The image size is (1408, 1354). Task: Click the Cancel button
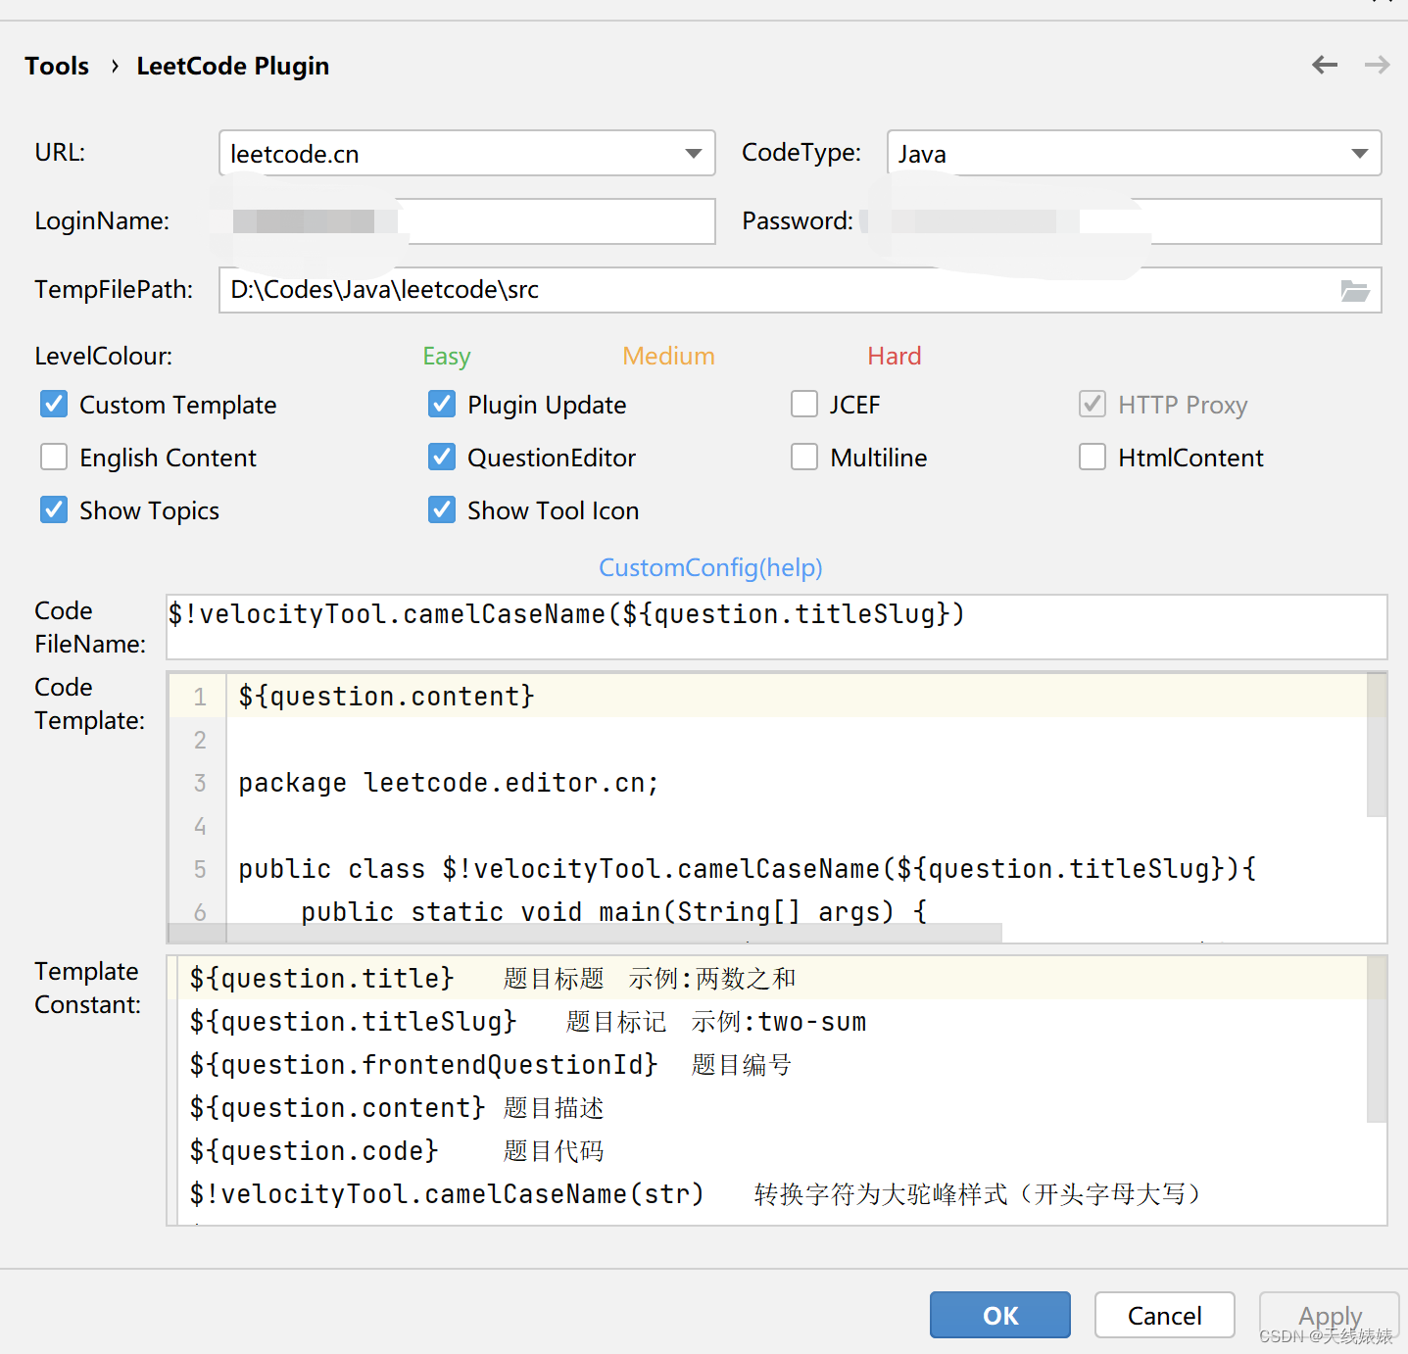coord(1165,1315)
